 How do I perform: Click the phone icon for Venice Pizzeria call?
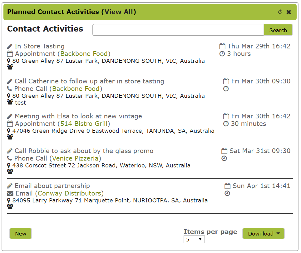pos(10,158)
